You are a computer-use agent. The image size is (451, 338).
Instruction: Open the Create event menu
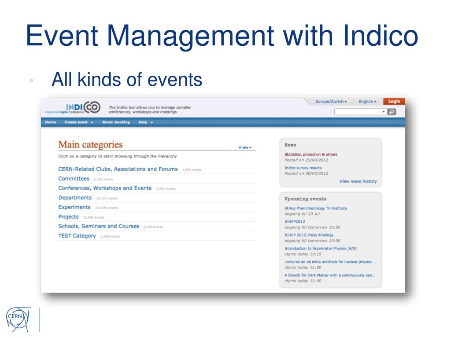tap(79, 122)
